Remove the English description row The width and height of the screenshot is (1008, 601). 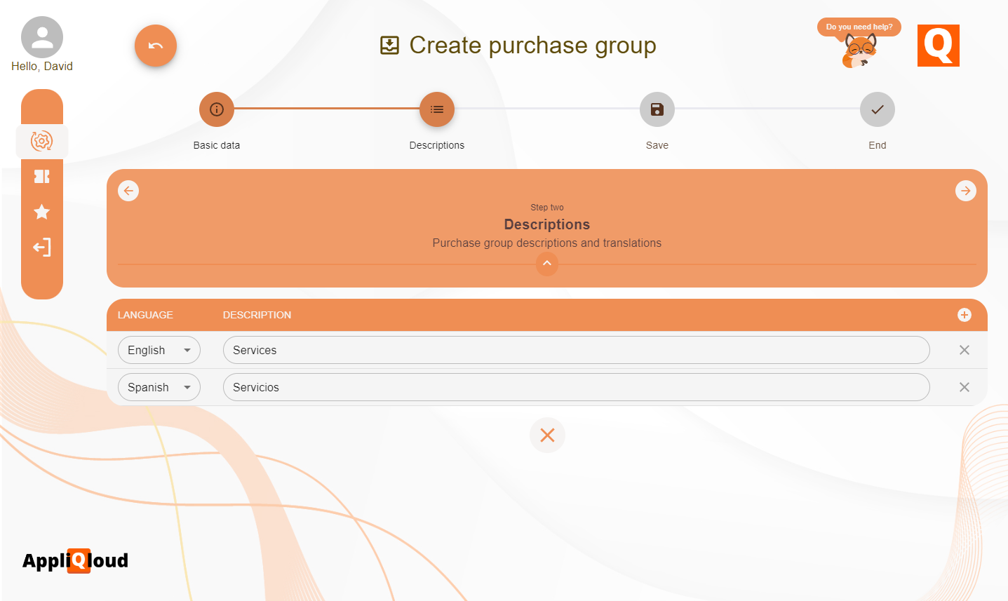(x=964, y=349)
